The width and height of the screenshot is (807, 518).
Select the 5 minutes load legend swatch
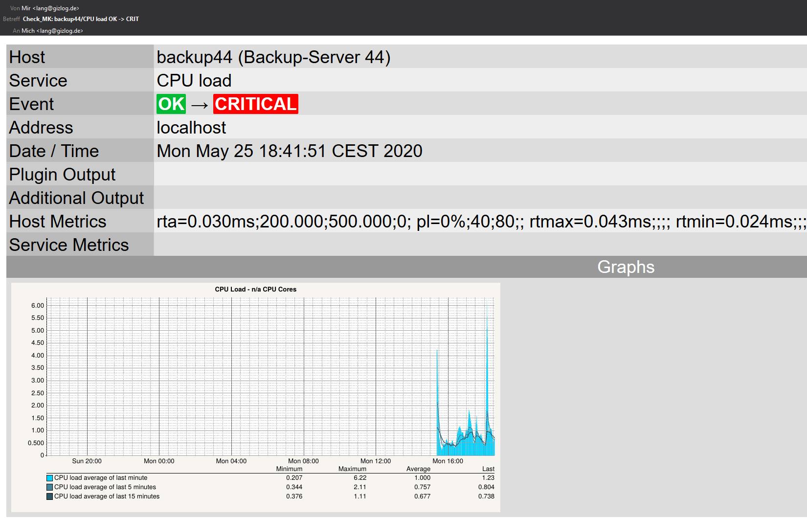point(49,487)
